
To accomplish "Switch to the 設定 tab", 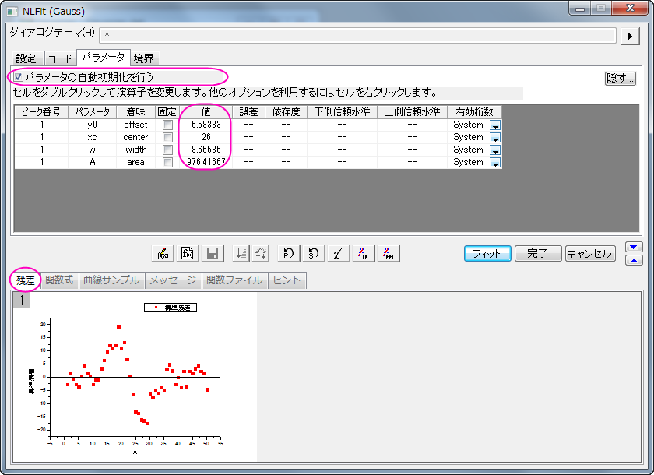I will pyautogui.click(x=26, y=58).
